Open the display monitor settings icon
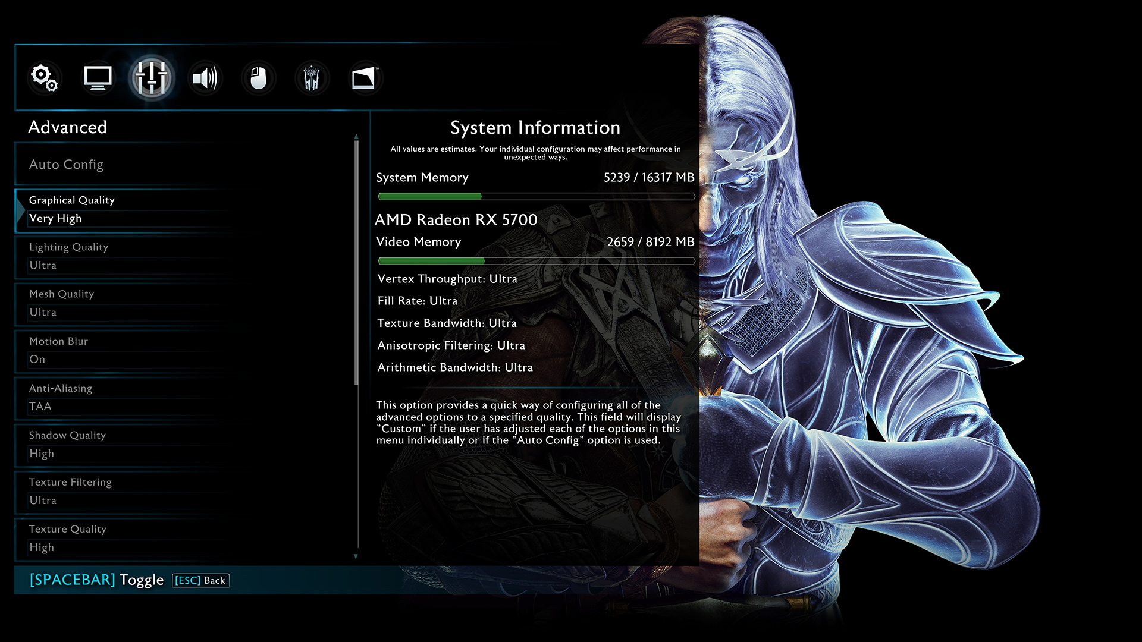This screenshot has height=642, width=1142. [98, 78]
